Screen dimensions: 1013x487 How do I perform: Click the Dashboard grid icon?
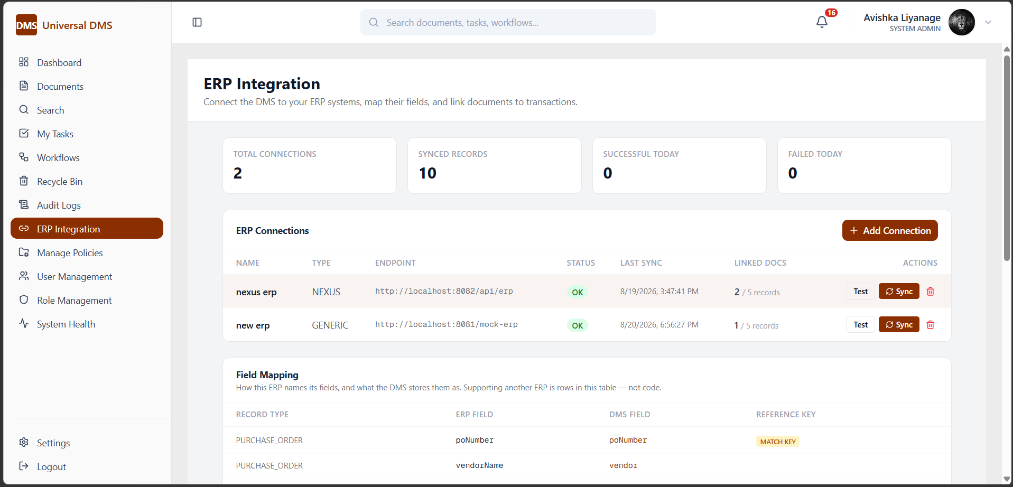pyautogui.click(x=24, y=62)
